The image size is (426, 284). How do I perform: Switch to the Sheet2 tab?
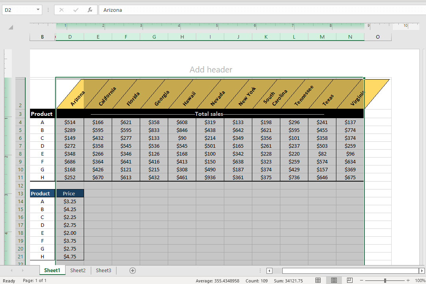tap(78, 271)
